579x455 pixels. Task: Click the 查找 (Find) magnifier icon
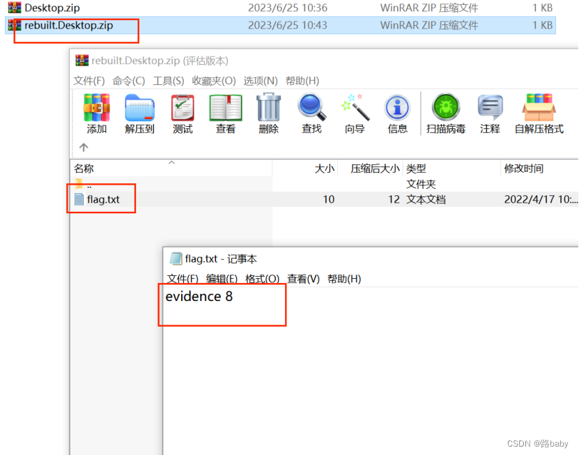[311, 107]
